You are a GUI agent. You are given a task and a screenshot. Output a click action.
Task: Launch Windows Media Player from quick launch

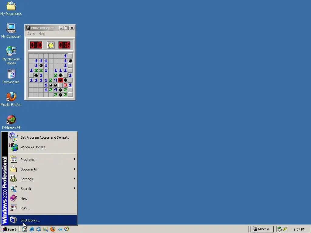[x=67, y=229]
